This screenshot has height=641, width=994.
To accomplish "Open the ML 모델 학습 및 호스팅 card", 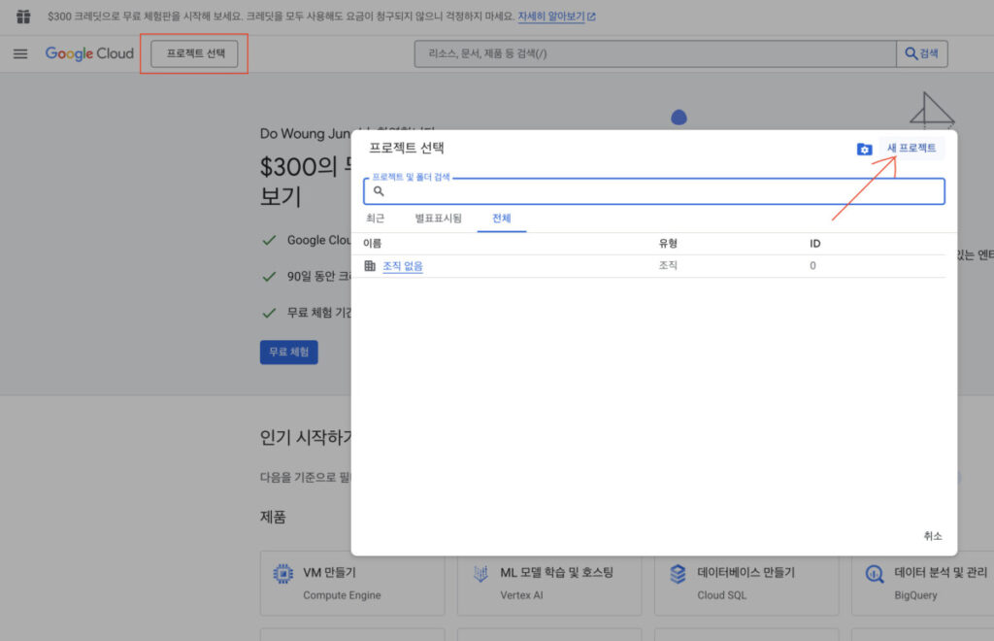I will point(549,584).
